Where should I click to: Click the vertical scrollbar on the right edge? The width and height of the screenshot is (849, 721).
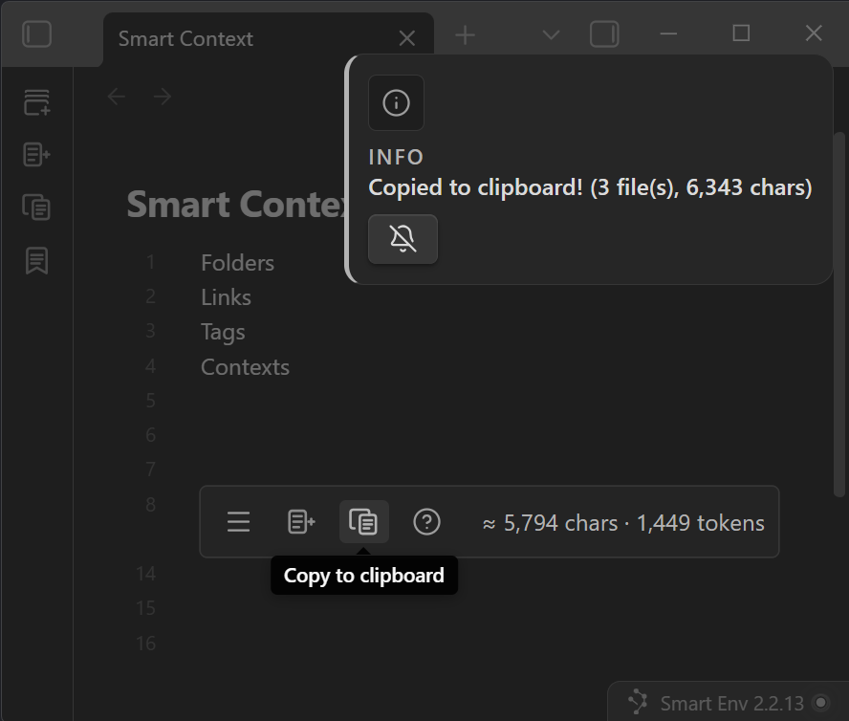[x=839, y=382]
